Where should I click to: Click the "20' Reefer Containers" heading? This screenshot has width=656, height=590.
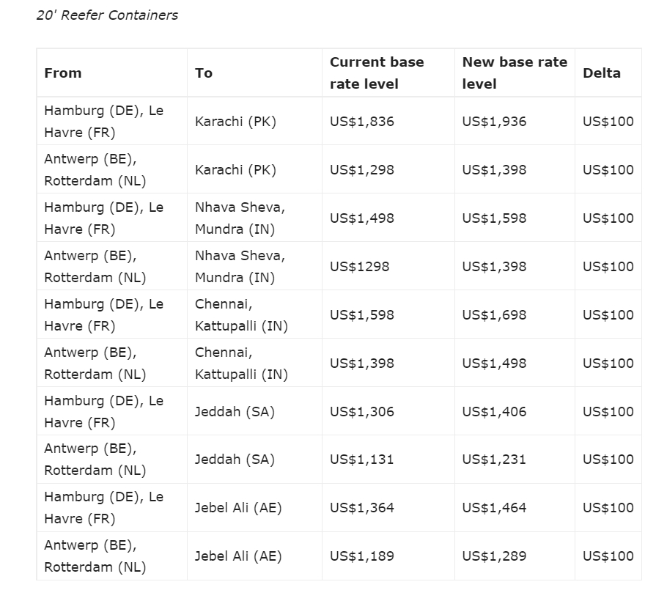point(107,15)
